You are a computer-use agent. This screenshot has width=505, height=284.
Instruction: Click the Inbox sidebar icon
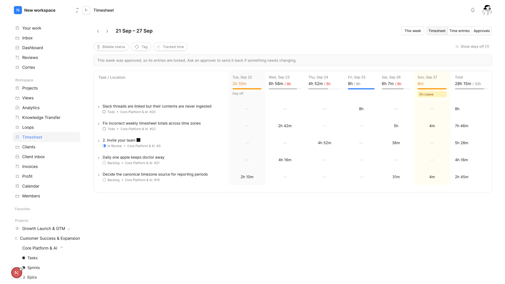pos(17,38)
